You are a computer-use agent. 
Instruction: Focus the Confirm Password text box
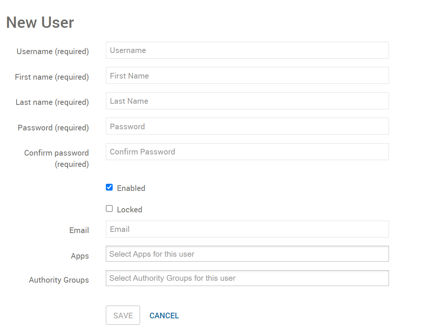247,152
